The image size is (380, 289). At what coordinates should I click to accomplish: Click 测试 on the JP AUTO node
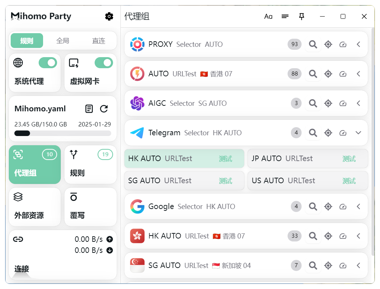349,159
